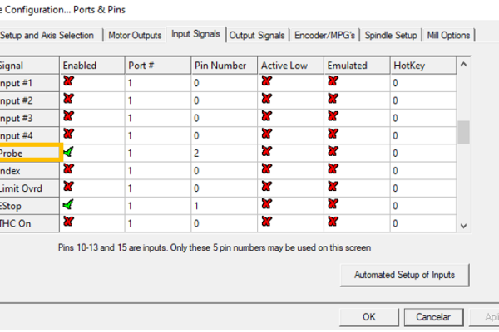The height and width of the screenshot is (332, 499).
Task: Toggle the EStop Enabled green checkmark
Action: (68, 204)
